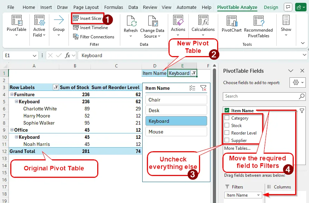Click the formula bar confirm checkmark
Screen dimensions: 309x203
coord(59,56)
